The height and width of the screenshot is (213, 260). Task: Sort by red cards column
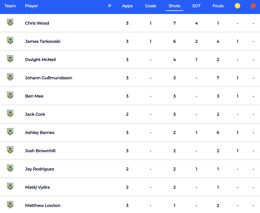click(x=253, y=6)
